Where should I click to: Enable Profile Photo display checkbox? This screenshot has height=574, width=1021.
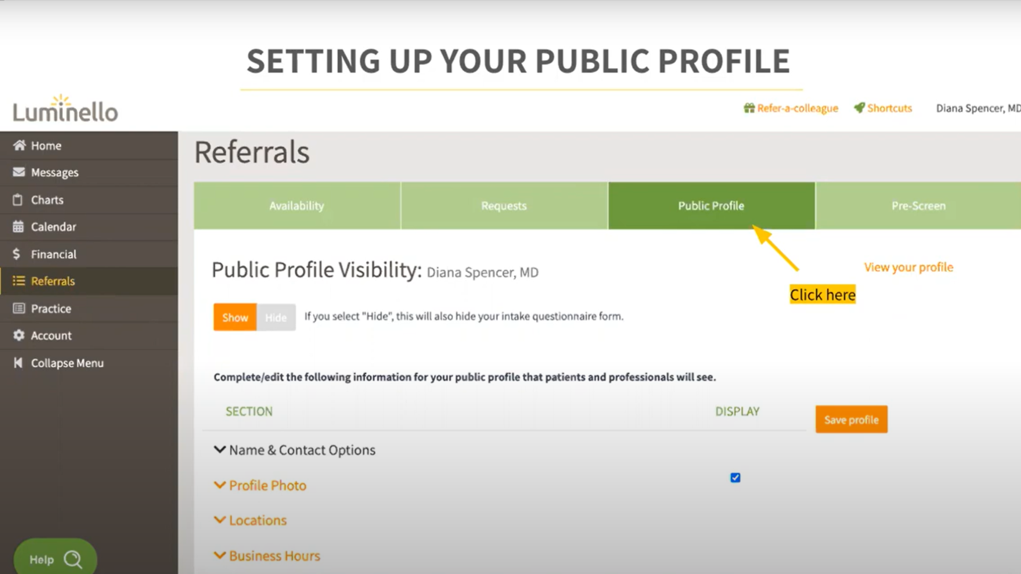pos(735,477)
